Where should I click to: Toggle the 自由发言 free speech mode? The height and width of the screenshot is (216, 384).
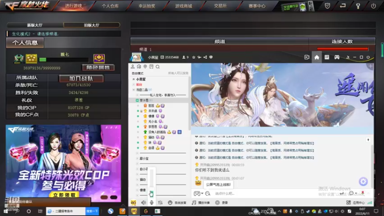(177, 203)
